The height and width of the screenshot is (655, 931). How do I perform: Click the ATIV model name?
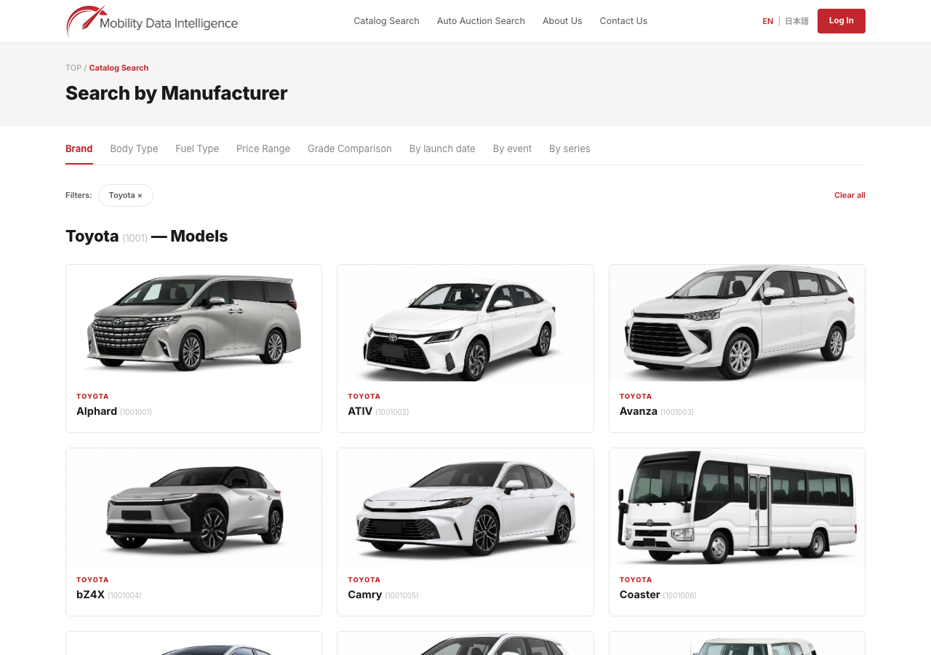tap(360, 411)
